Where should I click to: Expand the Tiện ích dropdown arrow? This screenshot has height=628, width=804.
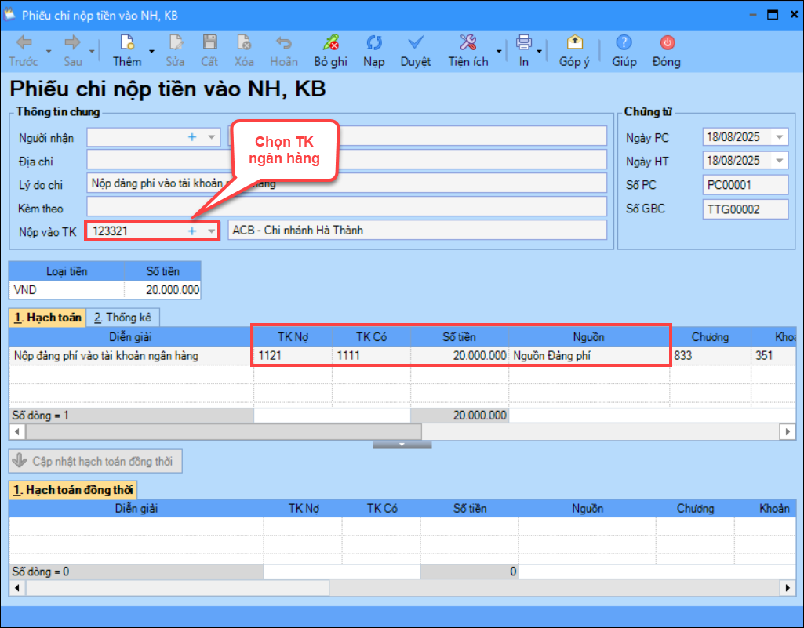[x=498, y=51]
